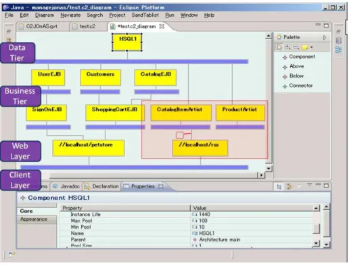
Task: Maximize the Properties view panel
Action: pos(326,186)
